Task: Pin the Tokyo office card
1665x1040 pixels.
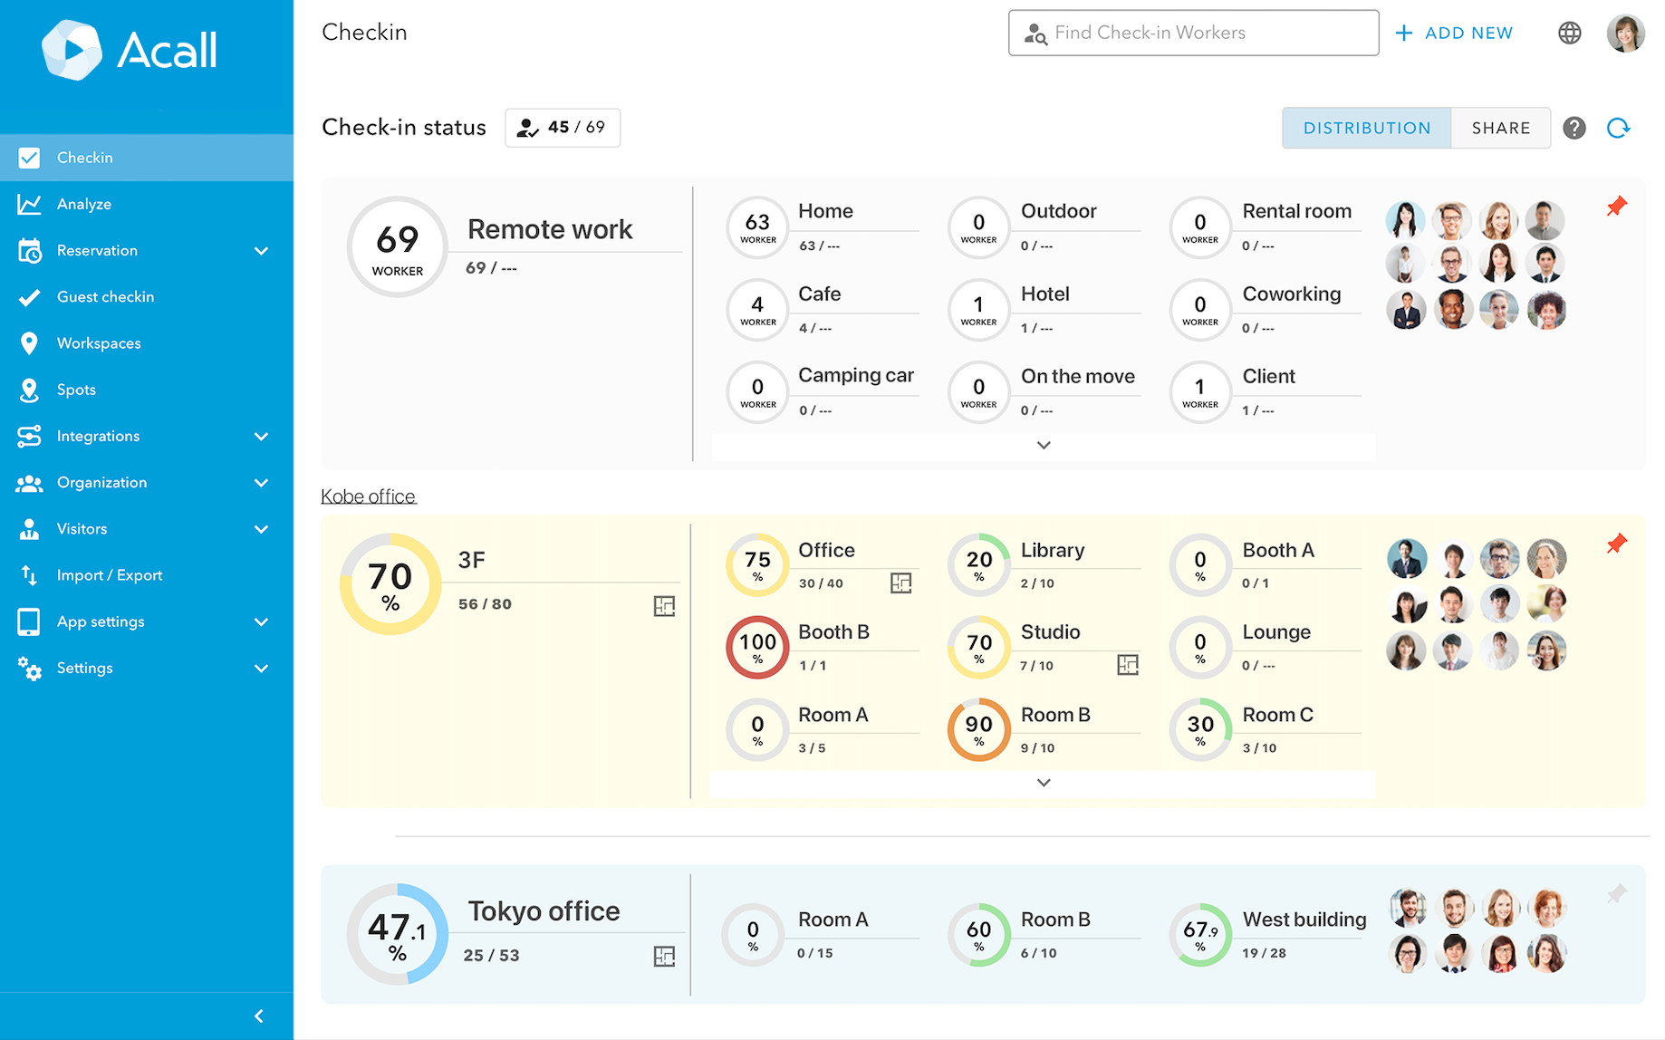Action: tap(1616, 894)
